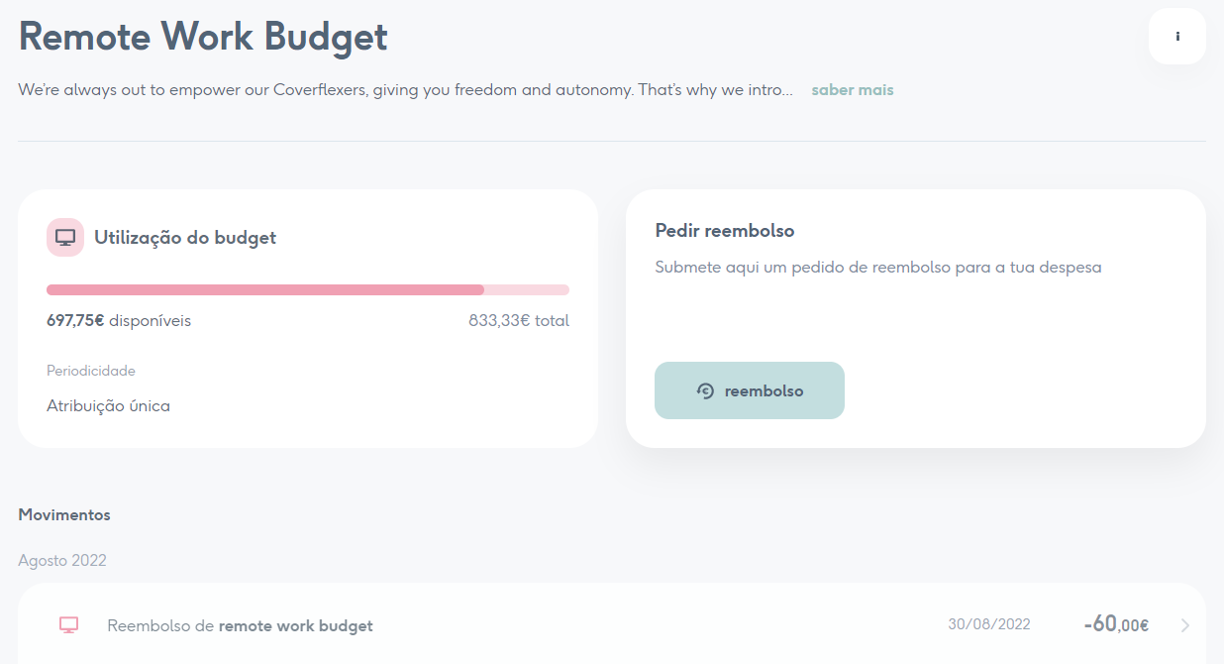Screen dimensions: 1224x664
Task: Click the "Agosto 2022" group label
Action: (x=61, y=560)
